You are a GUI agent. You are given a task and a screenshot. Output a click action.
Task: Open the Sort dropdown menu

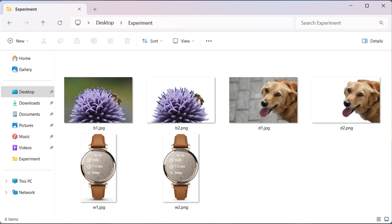(x=152, y=41)
